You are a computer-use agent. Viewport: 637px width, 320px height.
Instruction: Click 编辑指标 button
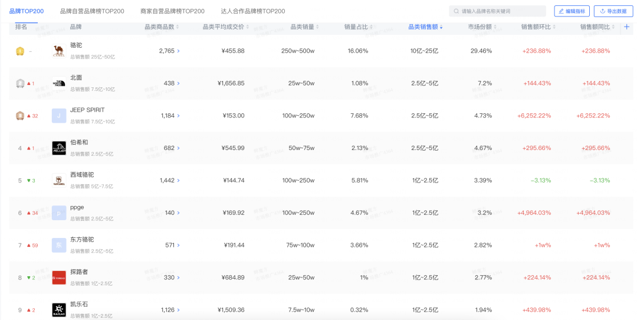(572, 11)
